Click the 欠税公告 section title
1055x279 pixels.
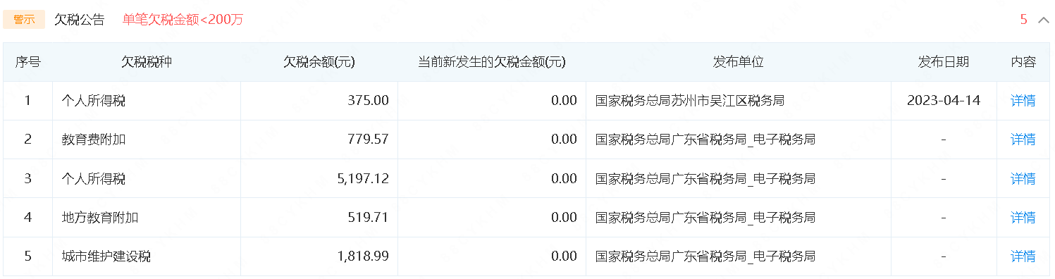[79, 20]
